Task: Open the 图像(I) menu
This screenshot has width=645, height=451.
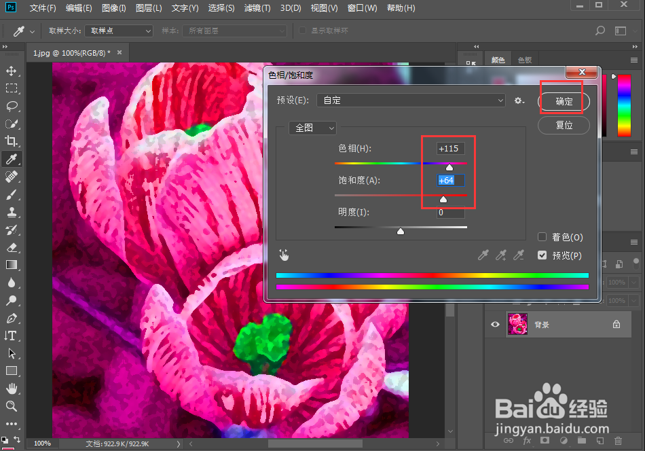Action: 114,8
